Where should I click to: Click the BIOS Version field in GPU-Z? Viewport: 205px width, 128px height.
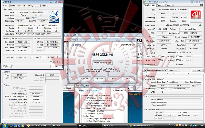(x=177, y=25)
